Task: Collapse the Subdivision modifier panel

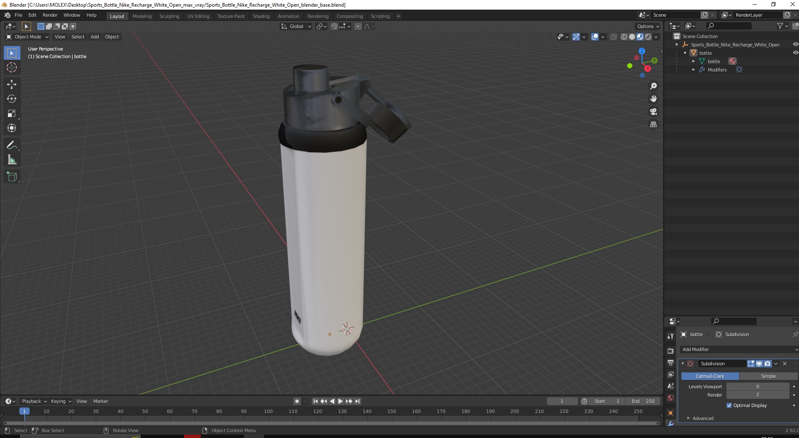Action: (x=683, y=364)
